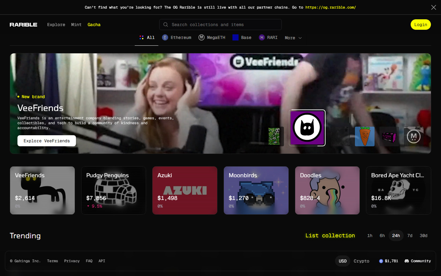
Task: Click the Ethereum chain icon
Action: [x=165, y=37]
